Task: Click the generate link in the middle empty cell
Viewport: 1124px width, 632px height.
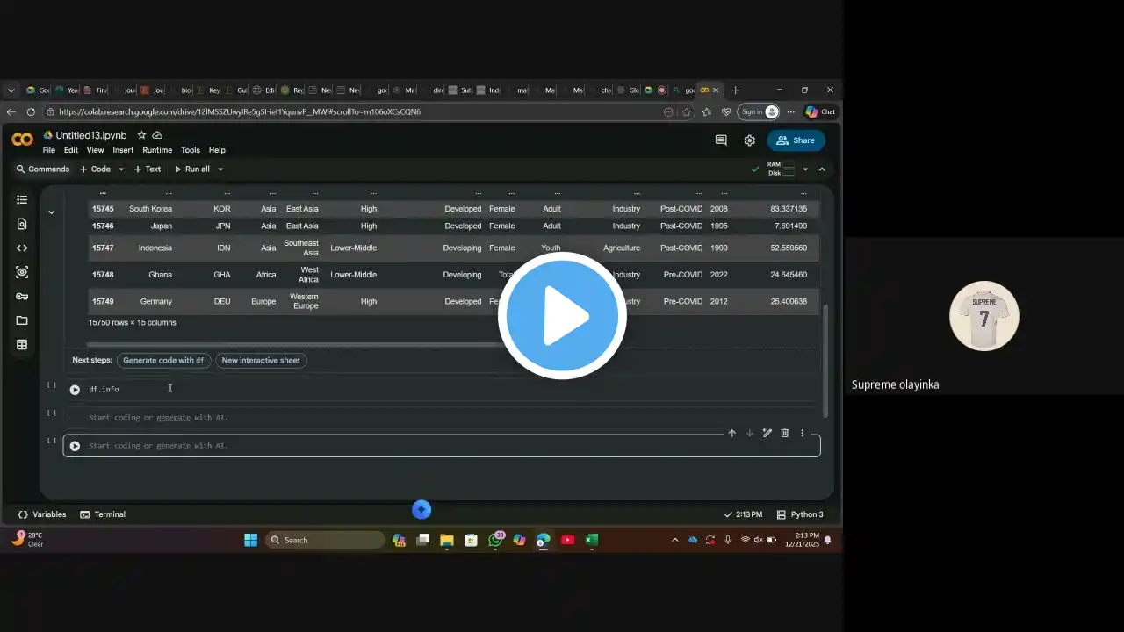Action: click(x=173, y=418)
